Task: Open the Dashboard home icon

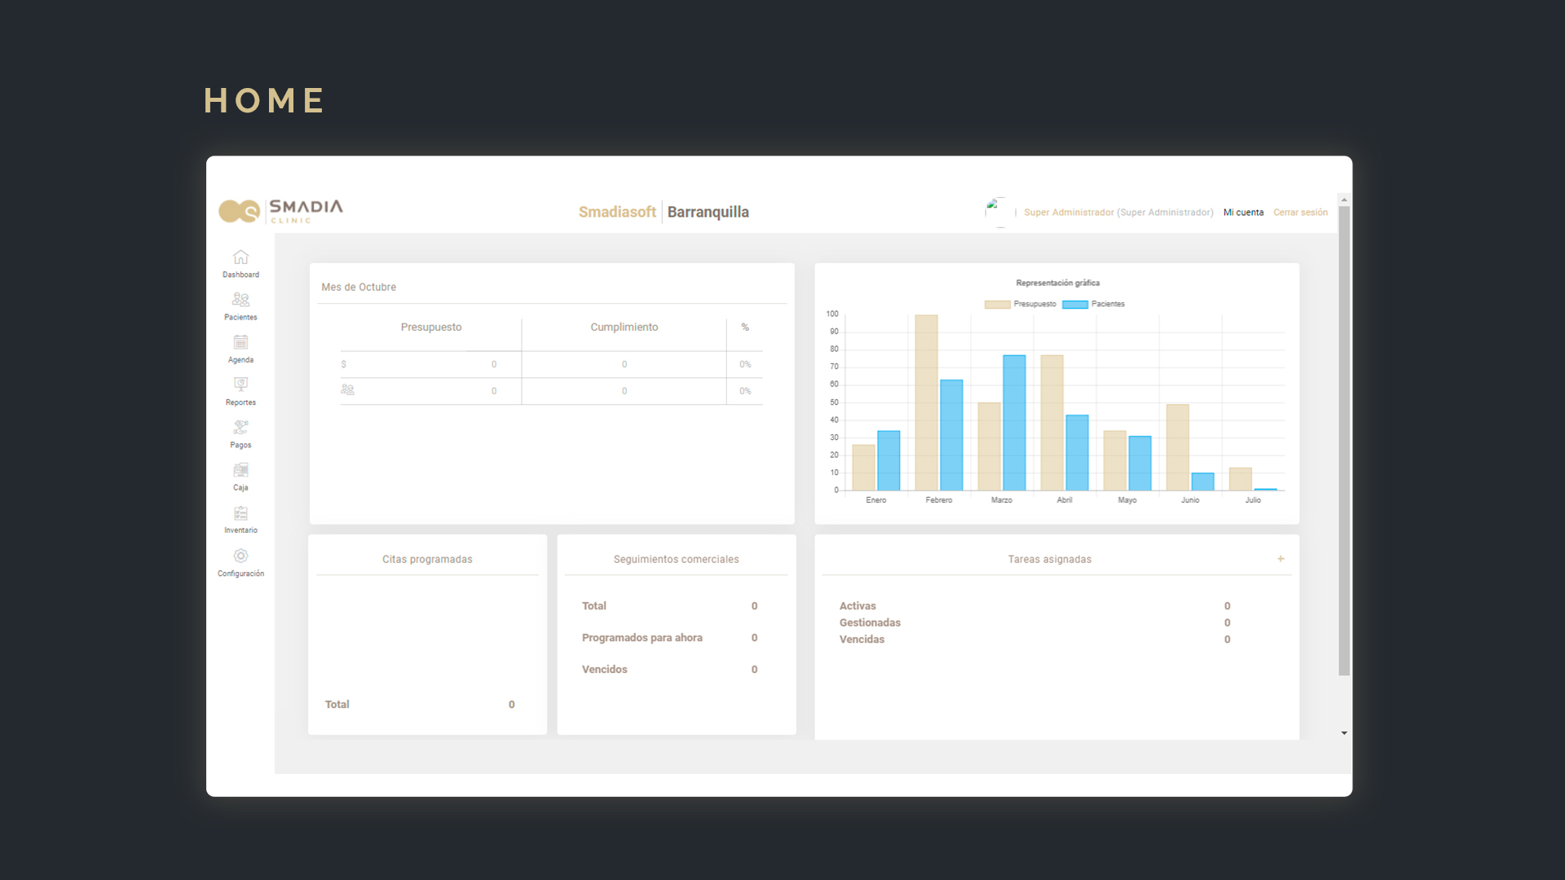Action: tap(240, 257)
